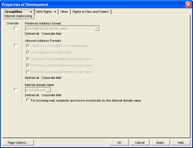This screenshot has width=193, height=148.
Task: Apply changes with Apply button
Action: point(160,143)
